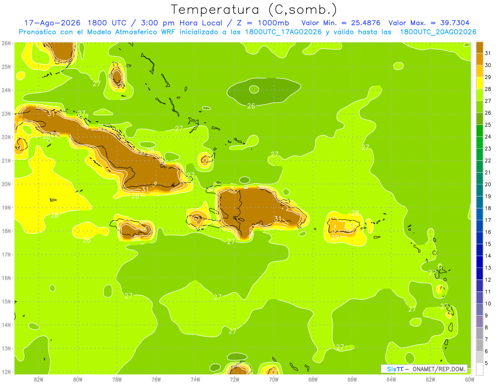Click the 62W longitude axis label
The image size is (499, 385).
[431, 379]
